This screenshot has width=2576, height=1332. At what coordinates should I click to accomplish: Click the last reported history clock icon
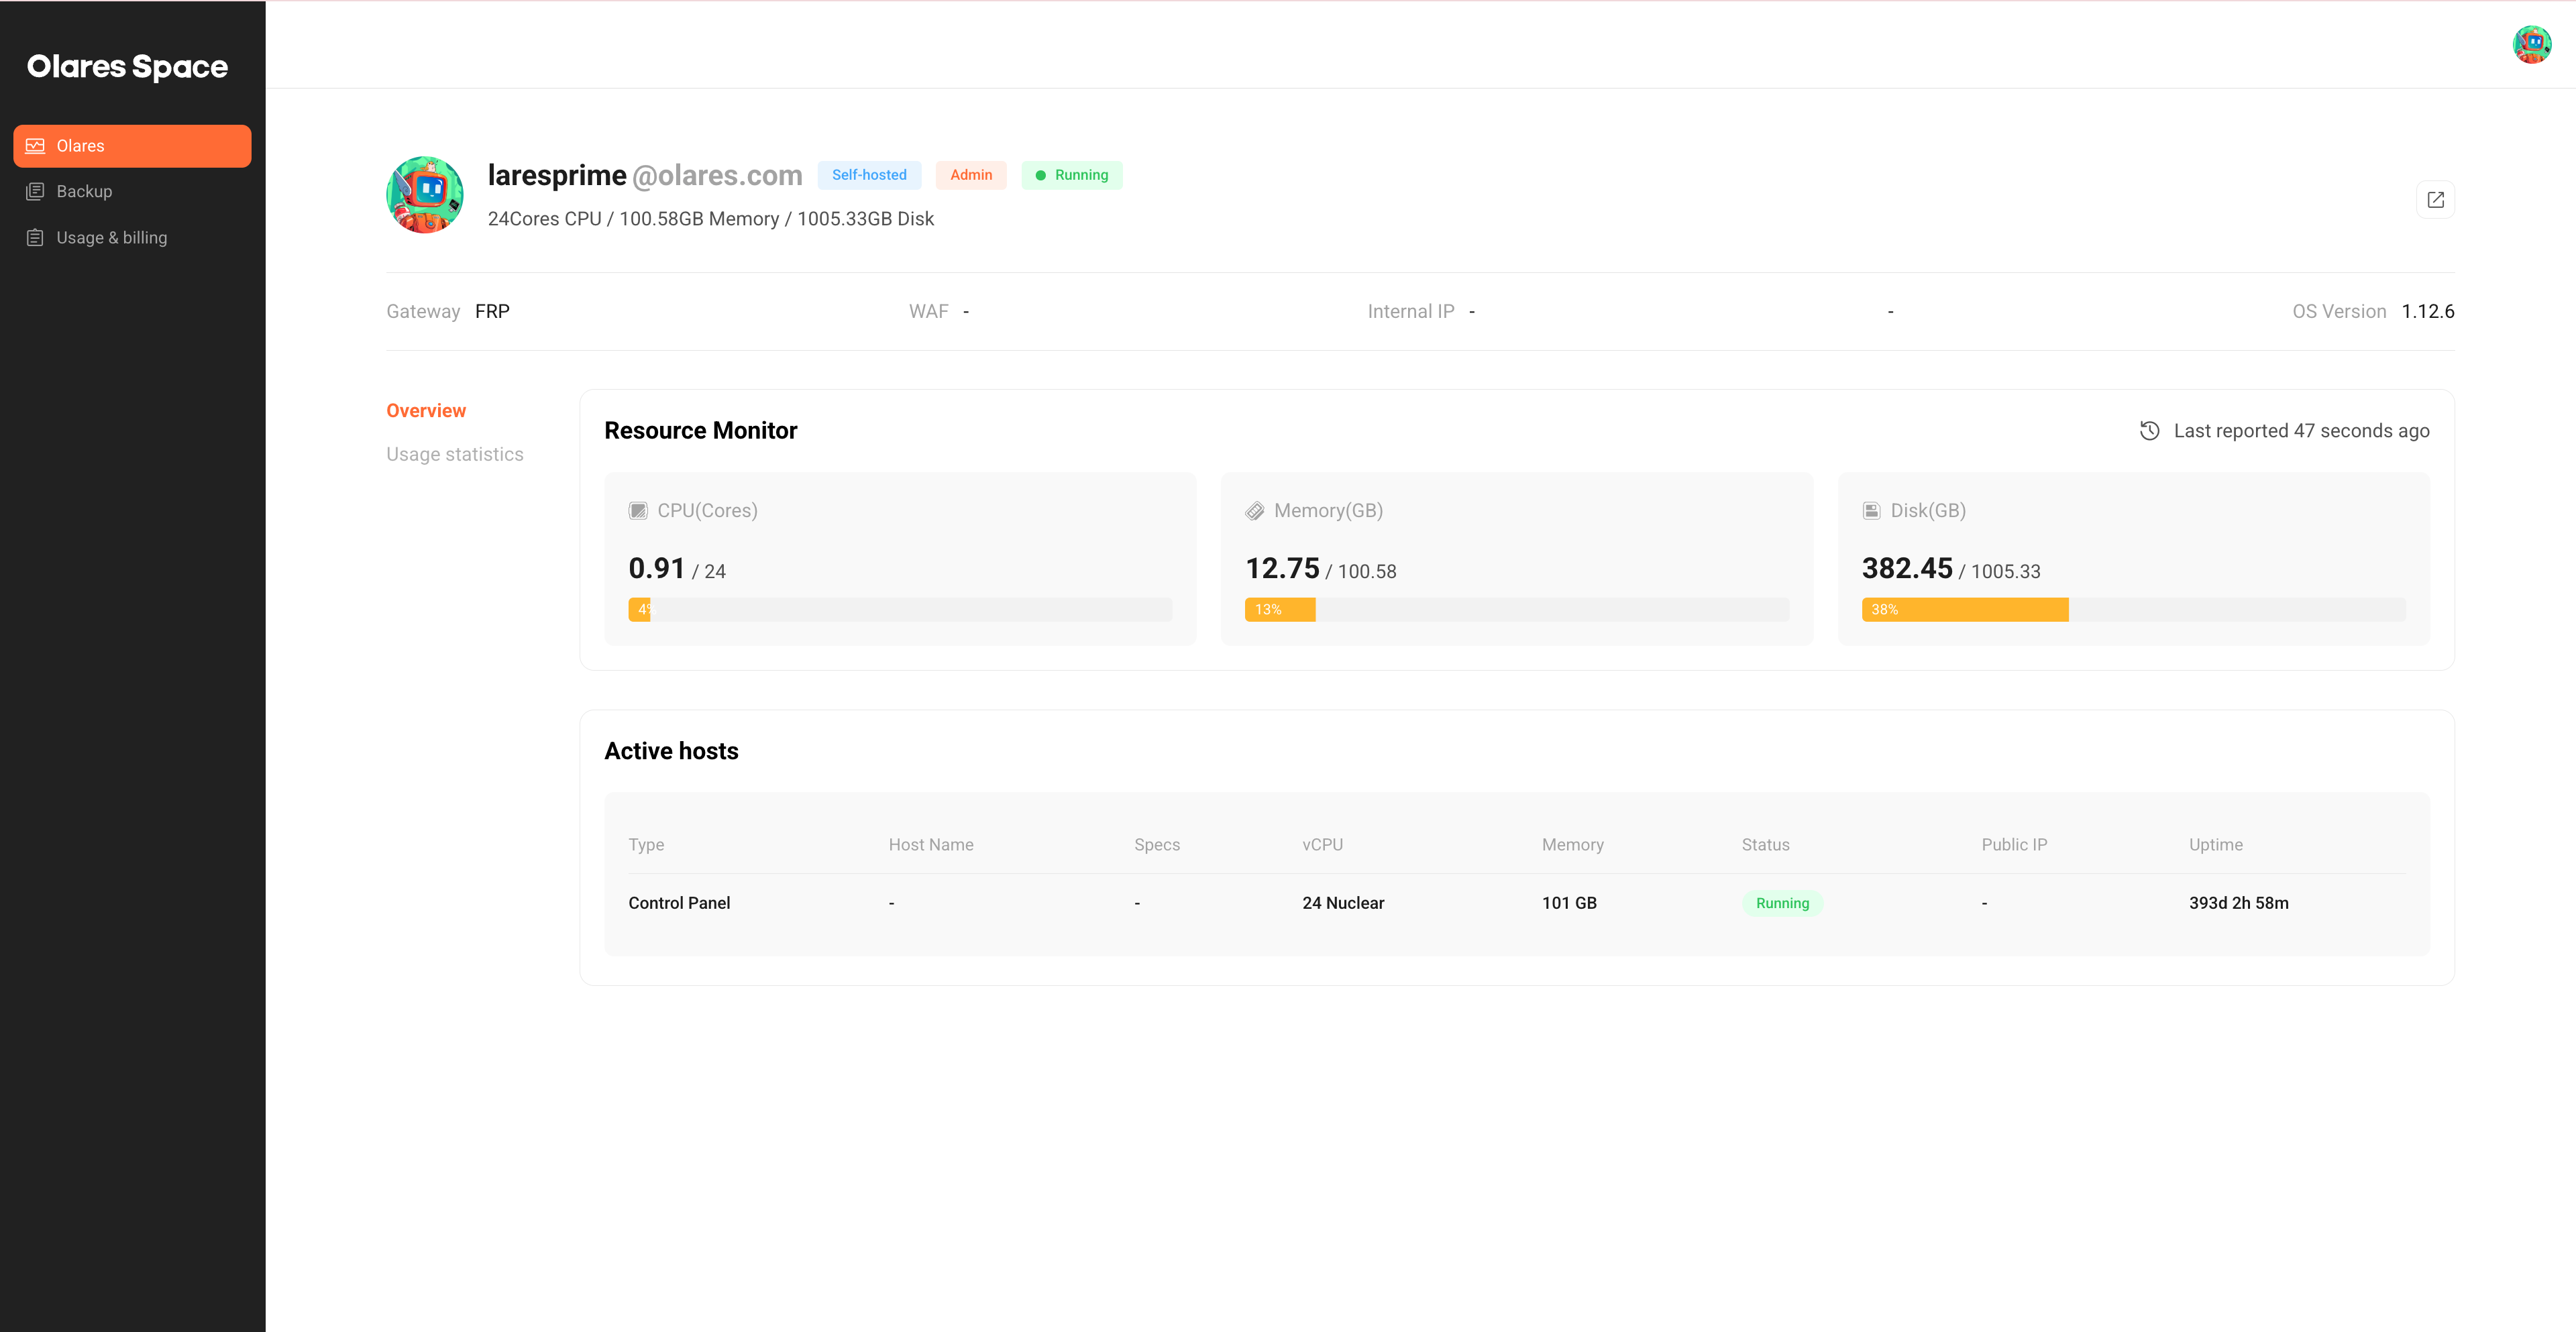2149,431
